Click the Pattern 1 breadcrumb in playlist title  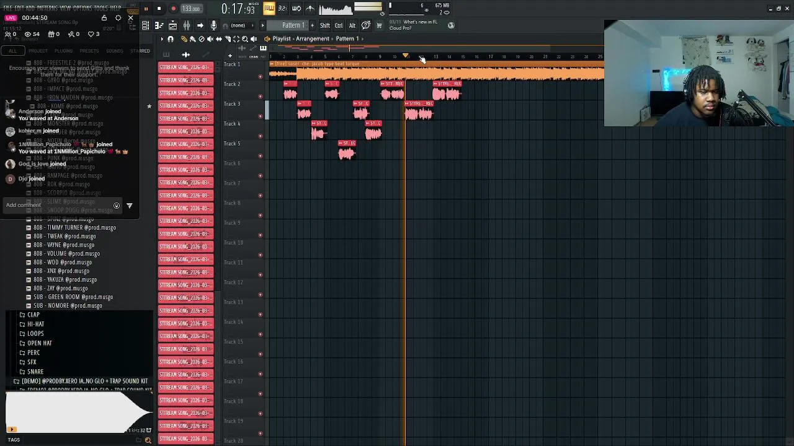347,38
